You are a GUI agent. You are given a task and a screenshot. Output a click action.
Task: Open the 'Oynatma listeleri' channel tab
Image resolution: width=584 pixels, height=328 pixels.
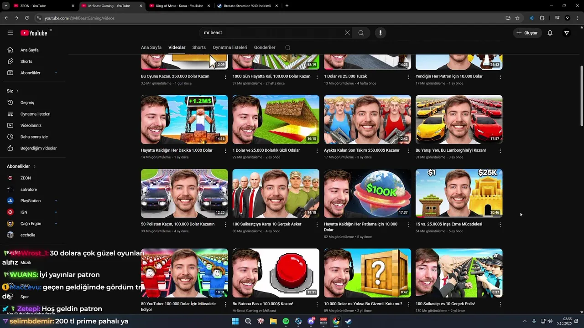click(230, 47)
